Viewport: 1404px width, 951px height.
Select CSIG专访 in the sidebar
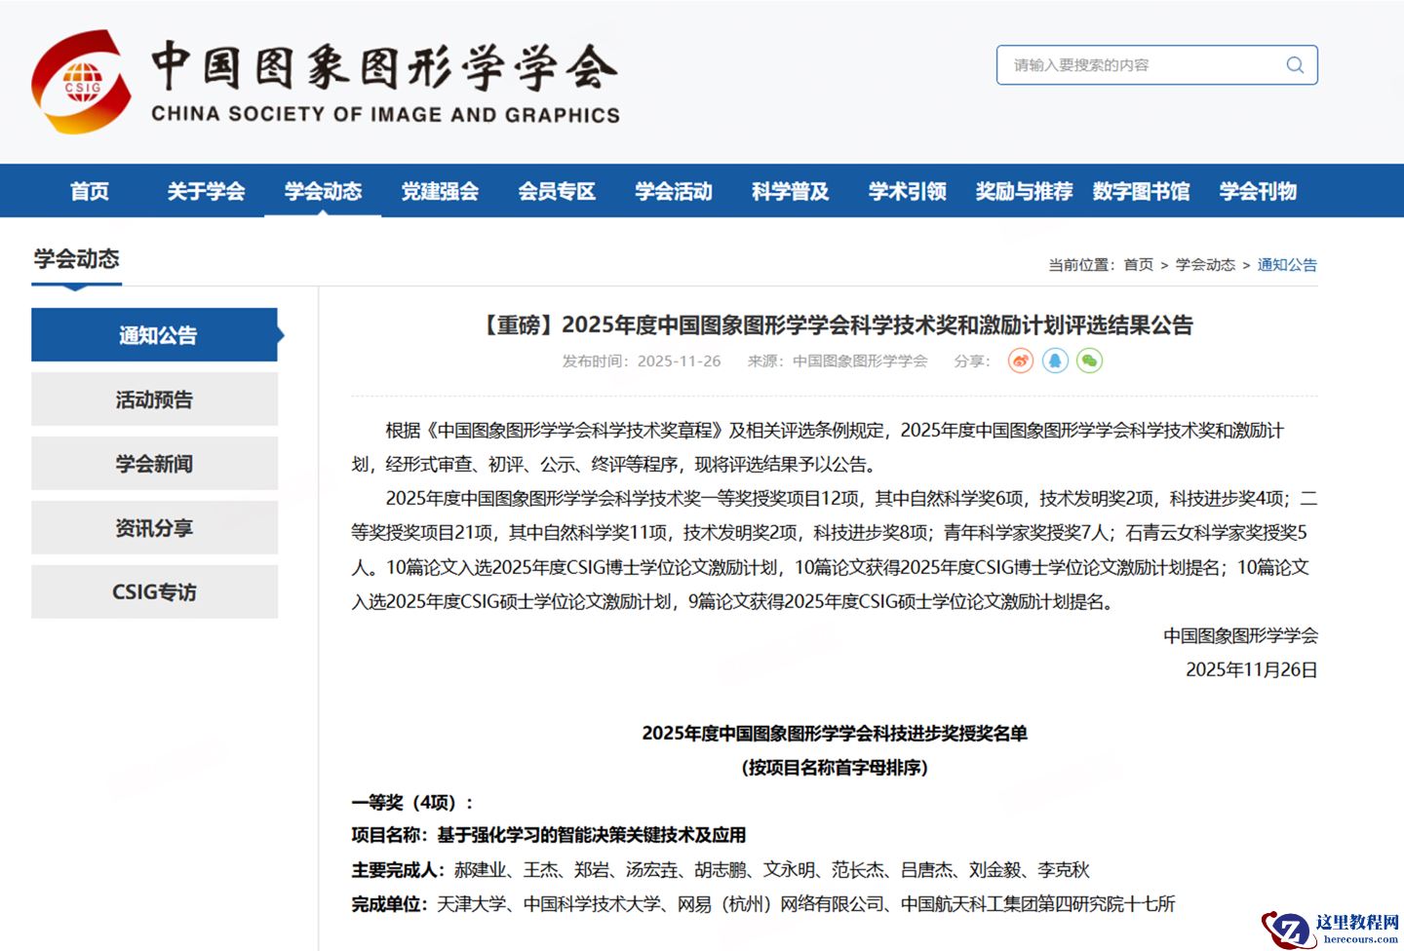(x=154, y=592)
